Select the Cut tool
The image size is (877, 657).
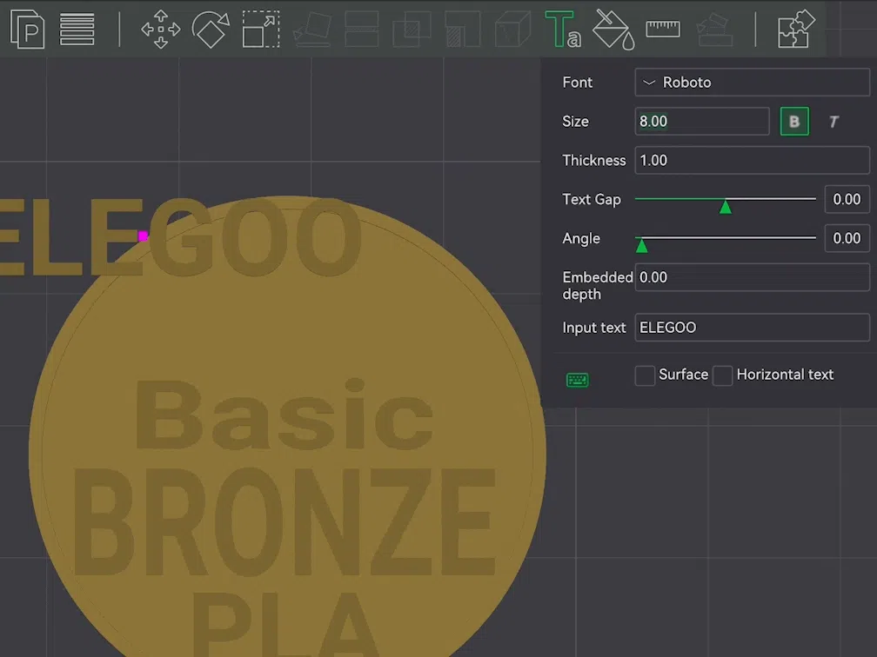[362, 30]
